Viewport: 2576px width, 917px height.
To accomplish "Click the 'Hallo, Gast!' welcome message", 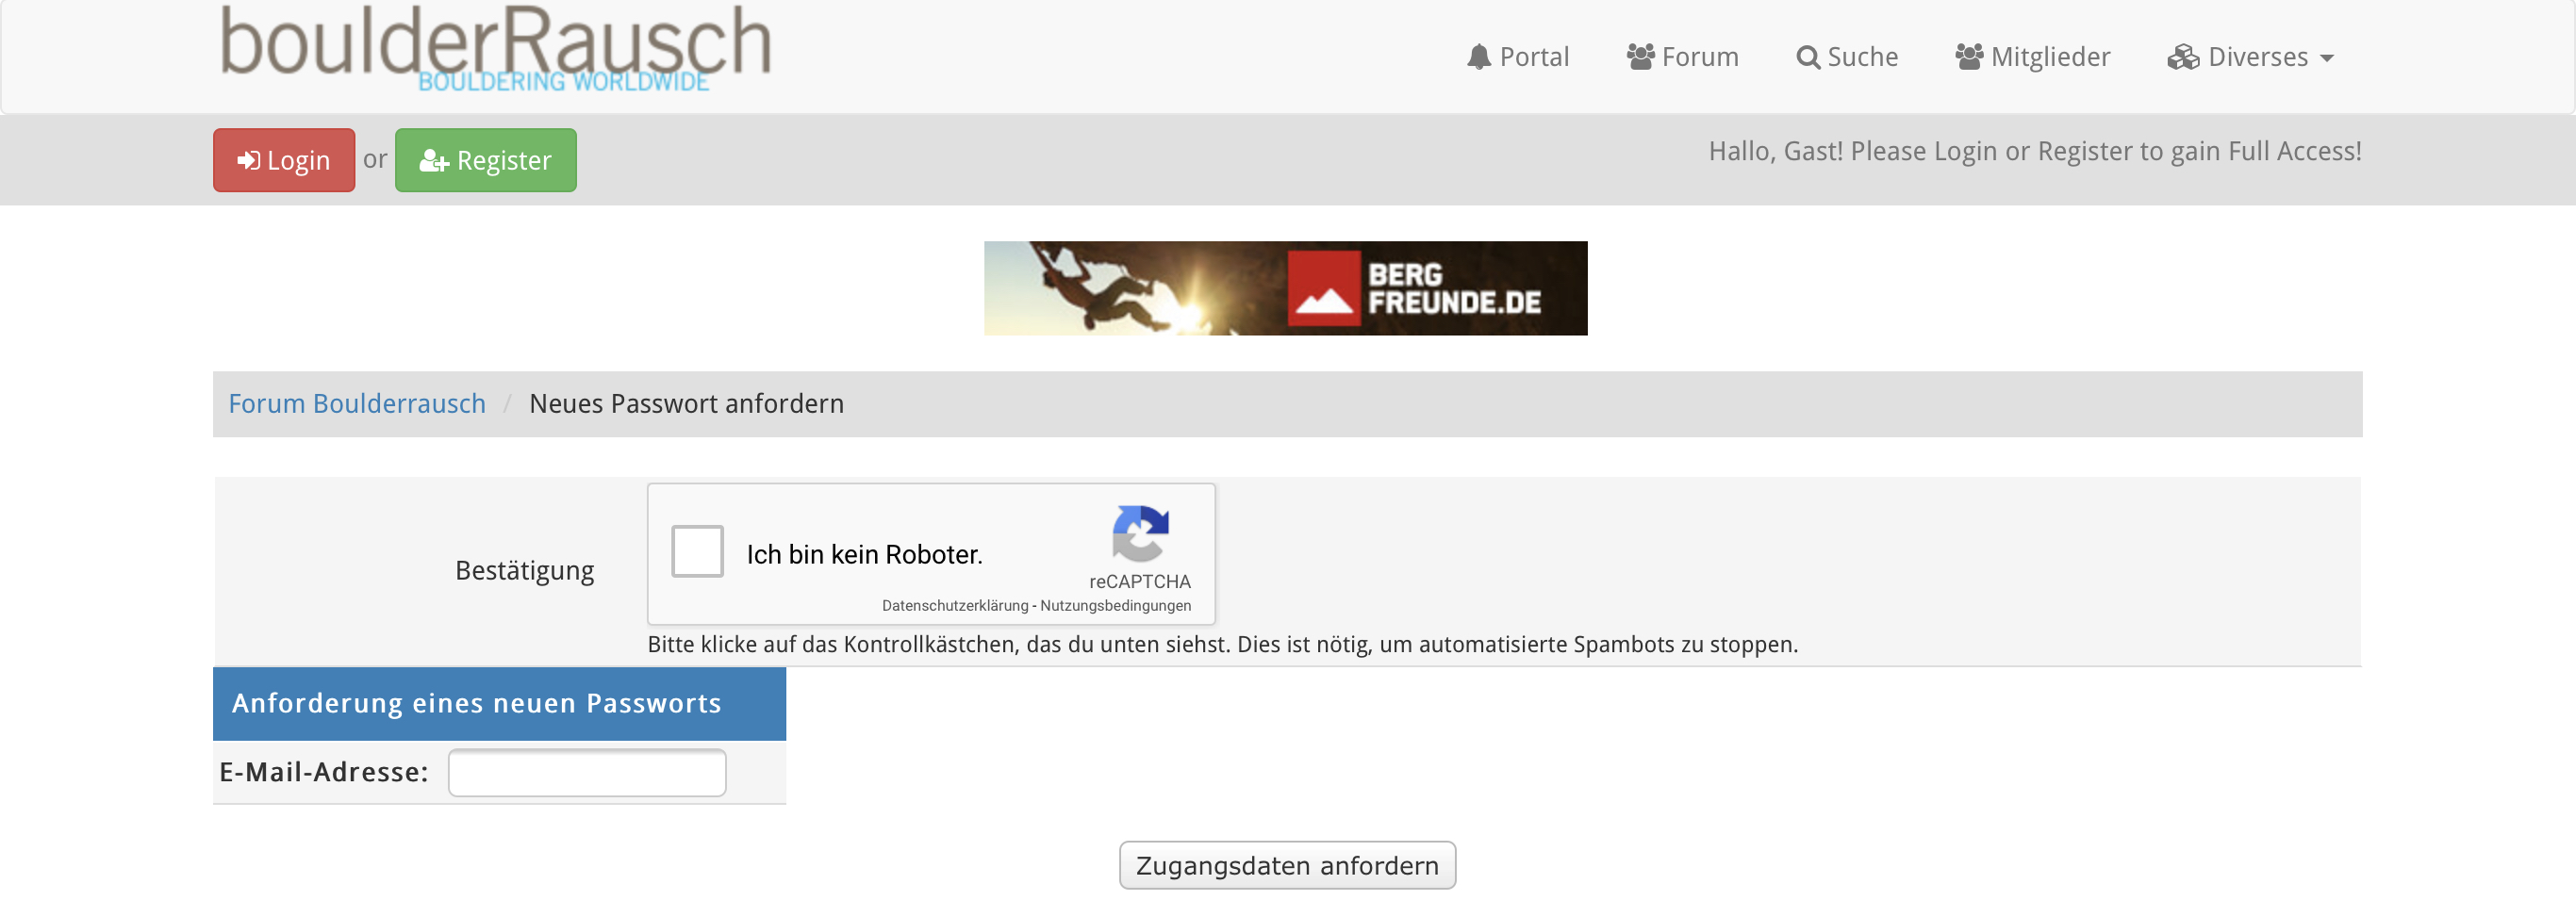I will 2035,151.
